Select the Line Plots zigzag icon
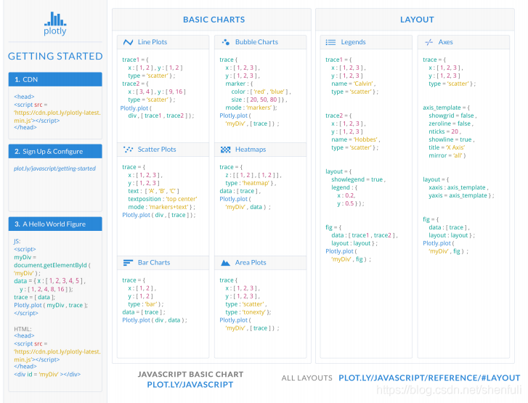Screen dimensions: 528x403 [128, 42]
